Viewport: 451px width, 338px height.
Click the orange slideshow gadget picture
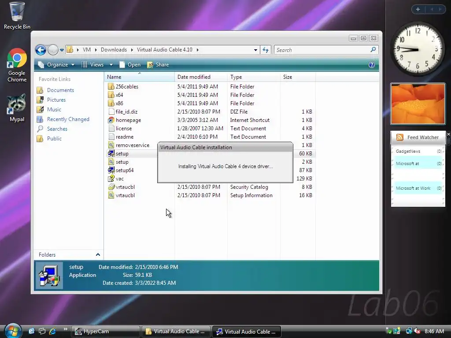click(418, 104)
